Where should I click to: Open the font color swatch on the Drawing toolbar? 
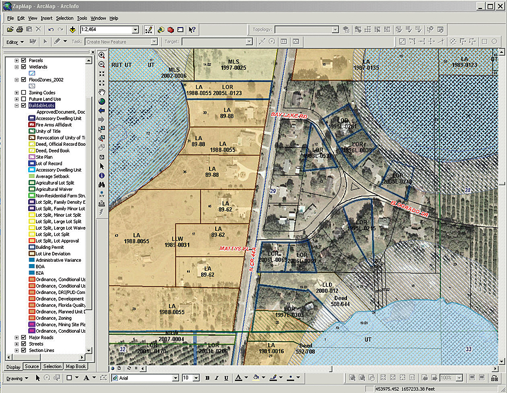tap(239, 378)
